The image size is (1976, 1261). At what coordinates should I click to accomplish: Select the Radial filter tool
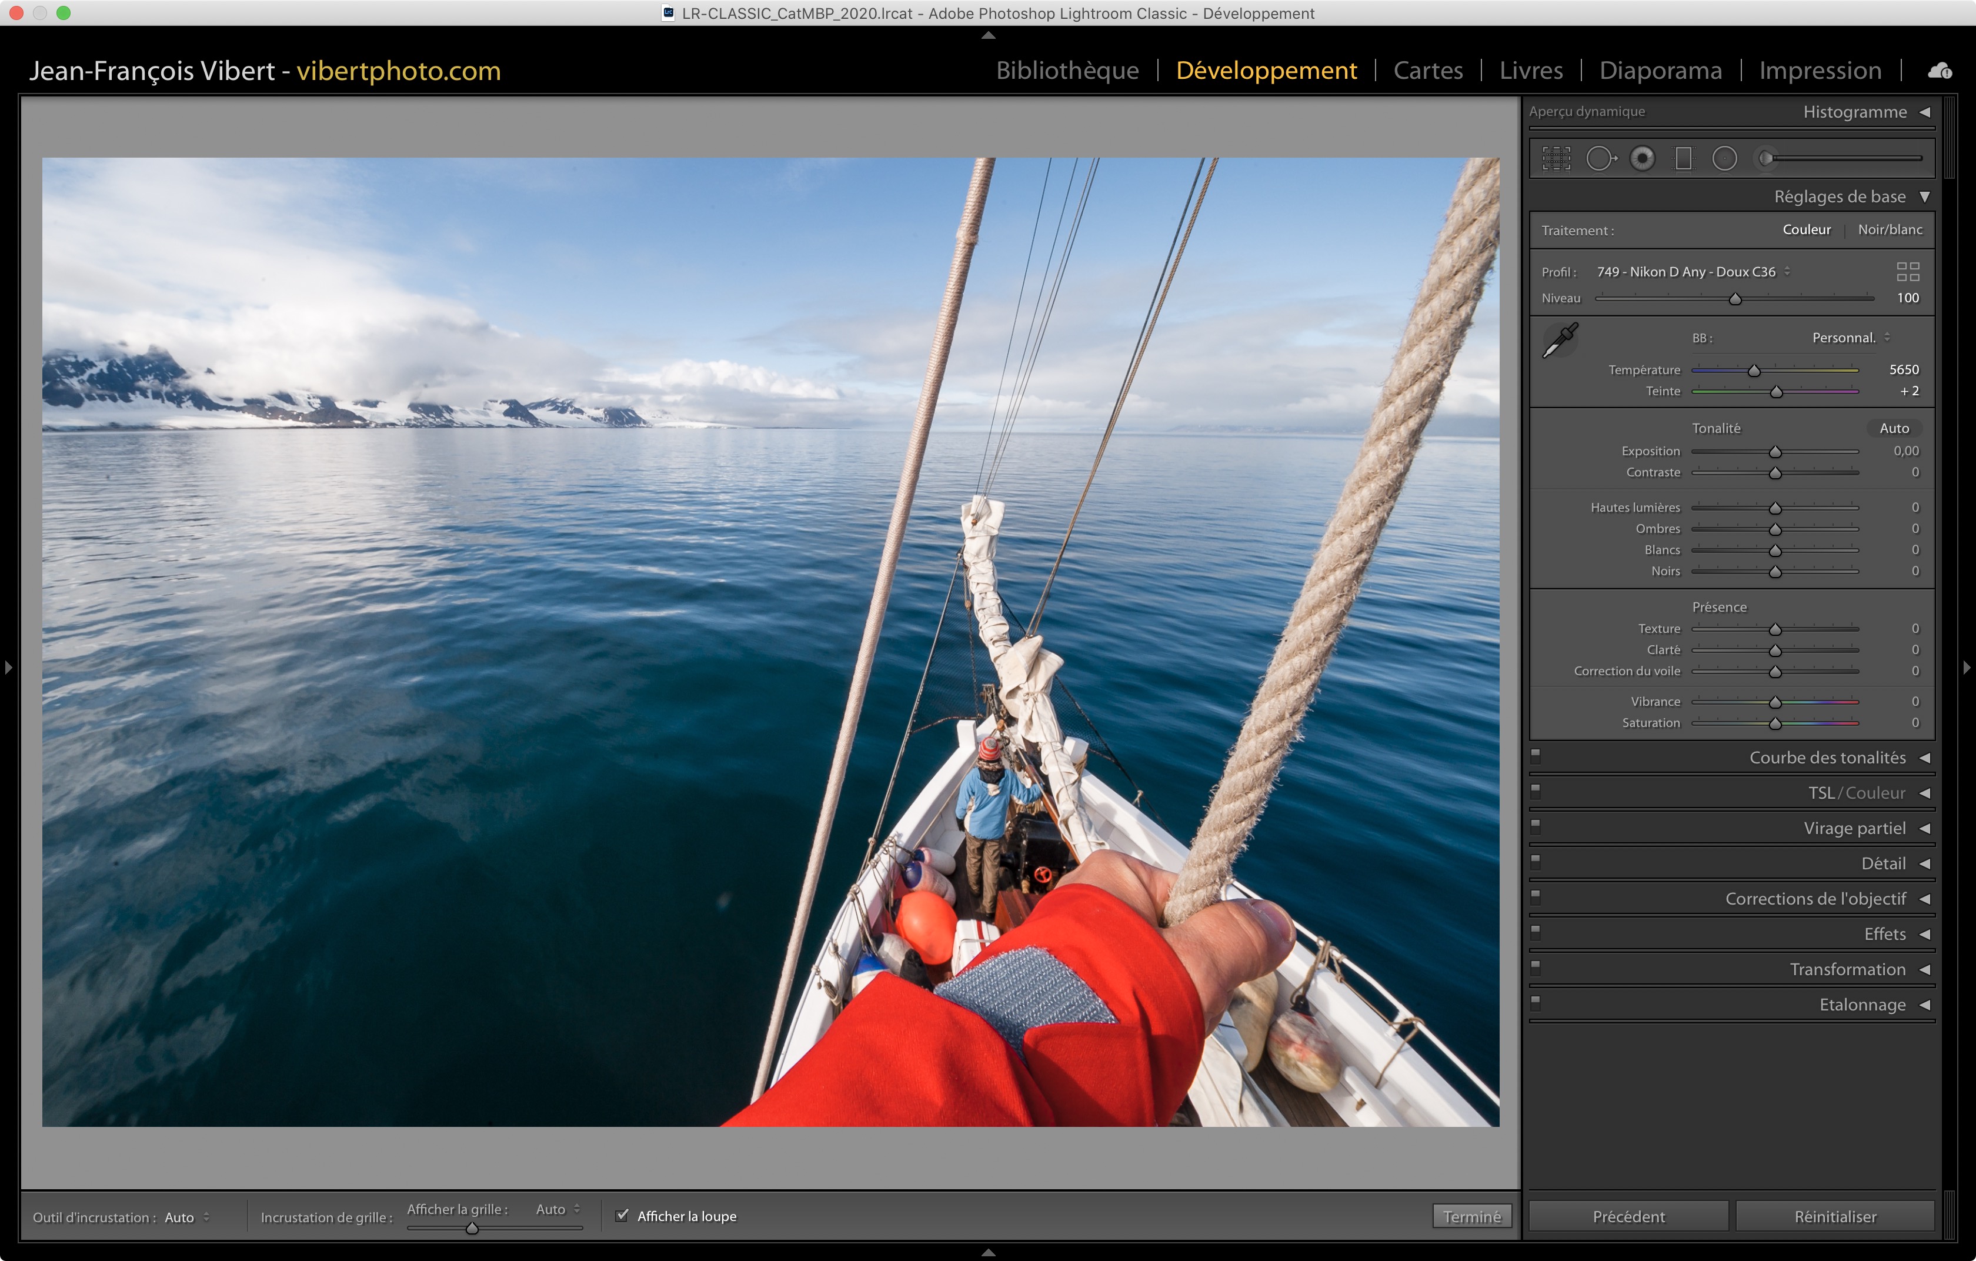pyautogui.click(x=1724, y=158)
